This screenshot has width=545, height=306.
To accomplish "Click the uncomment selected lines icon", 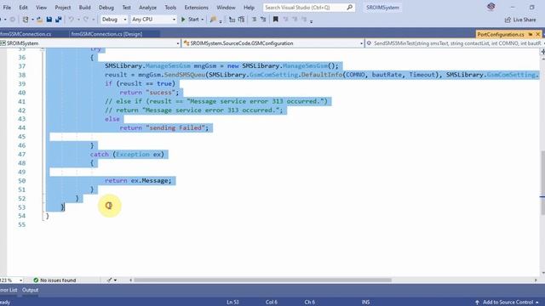I will click(x=263, y=20).
